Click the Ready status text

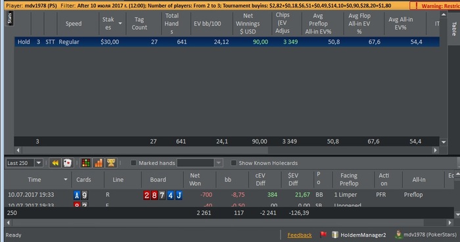[14, 235]
